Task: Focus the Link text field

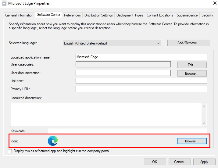Action: 141,81
